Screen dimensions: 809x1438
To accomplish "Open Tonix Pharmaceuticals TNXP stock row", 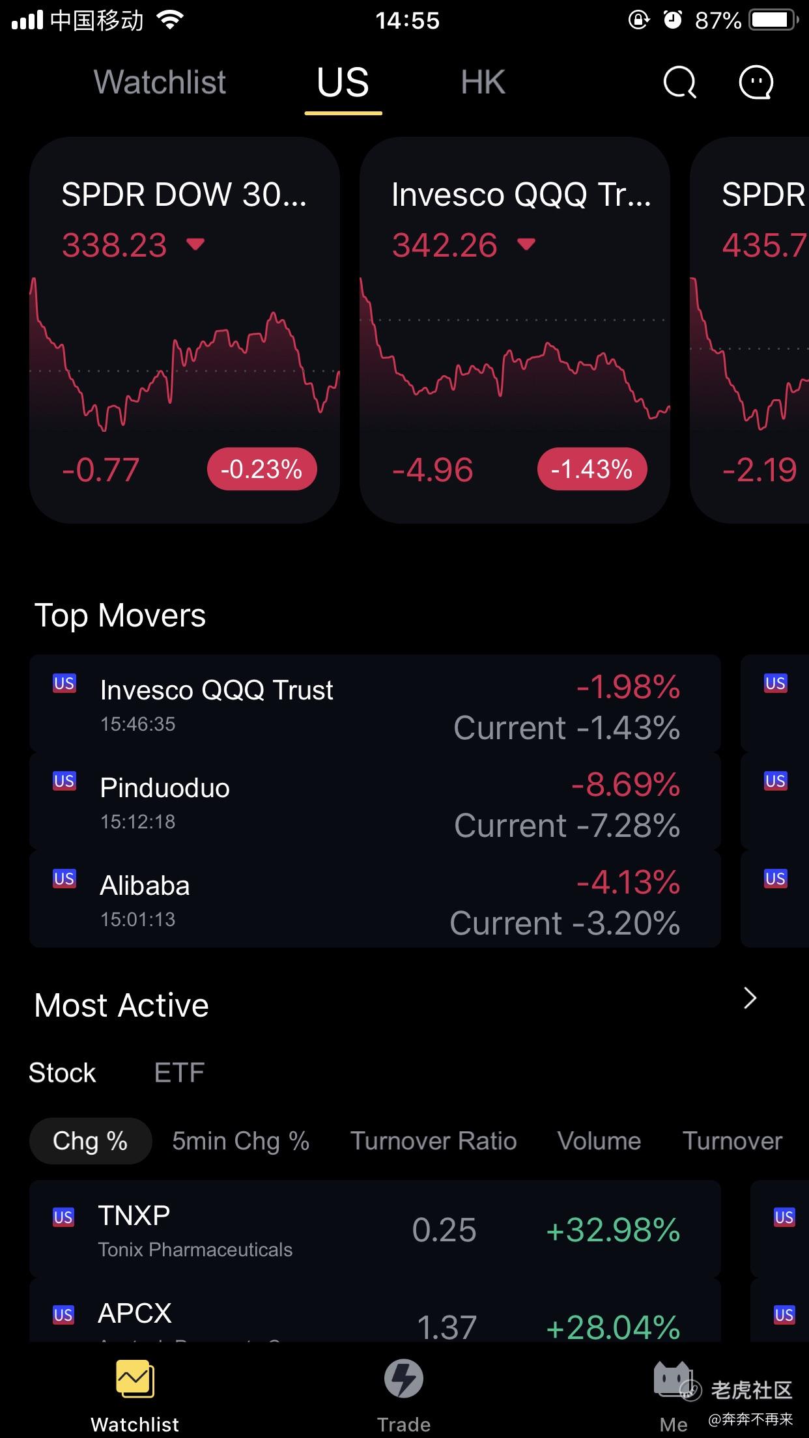I will tap(375, 1230).
